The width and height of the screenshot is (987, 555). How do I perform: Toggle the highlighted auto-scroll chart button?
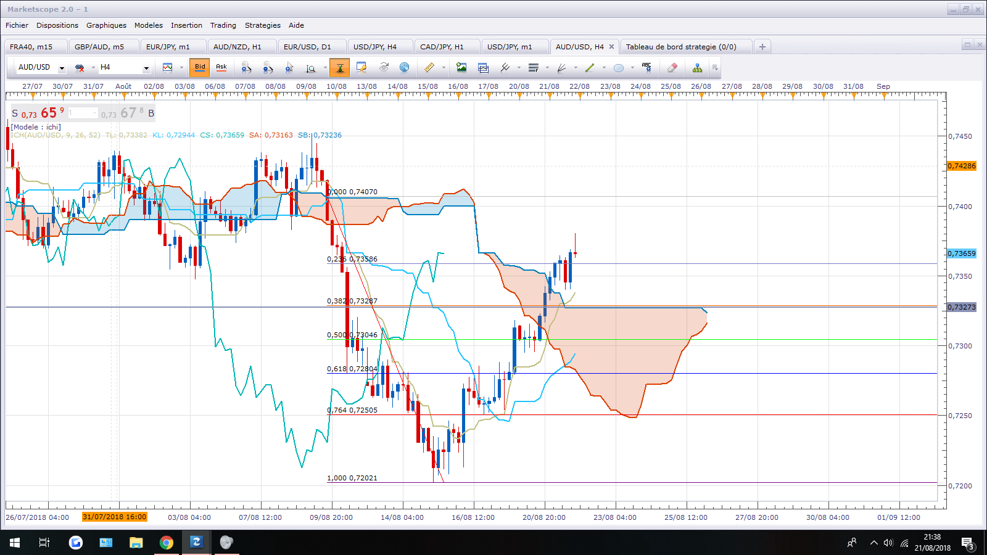click(339, 68)
